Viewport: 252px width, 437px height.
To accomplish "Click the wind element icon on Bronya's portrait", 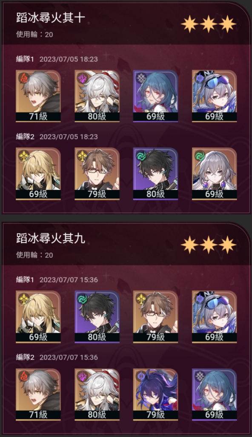I will [x=200, y=155].
